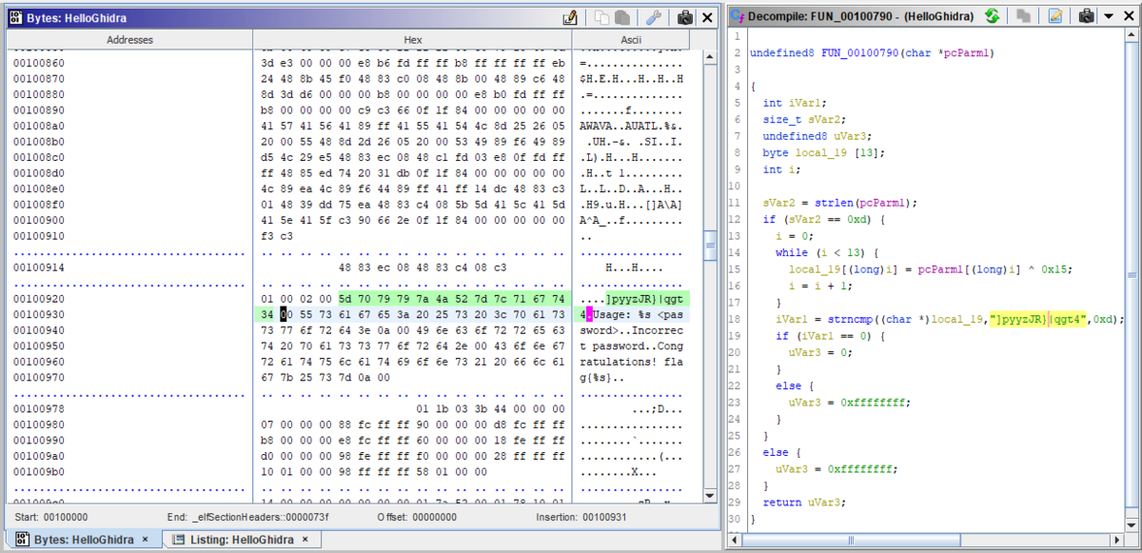Click highlighted string "]pyyzJR}|qgt4" in decompiler
This screenshot has height=553, width=1142.
[x=1037, y=320]
